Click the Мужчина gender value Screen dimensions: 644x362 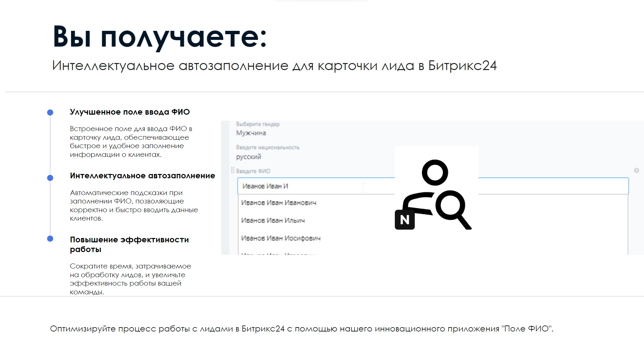(x=251, y=133)
